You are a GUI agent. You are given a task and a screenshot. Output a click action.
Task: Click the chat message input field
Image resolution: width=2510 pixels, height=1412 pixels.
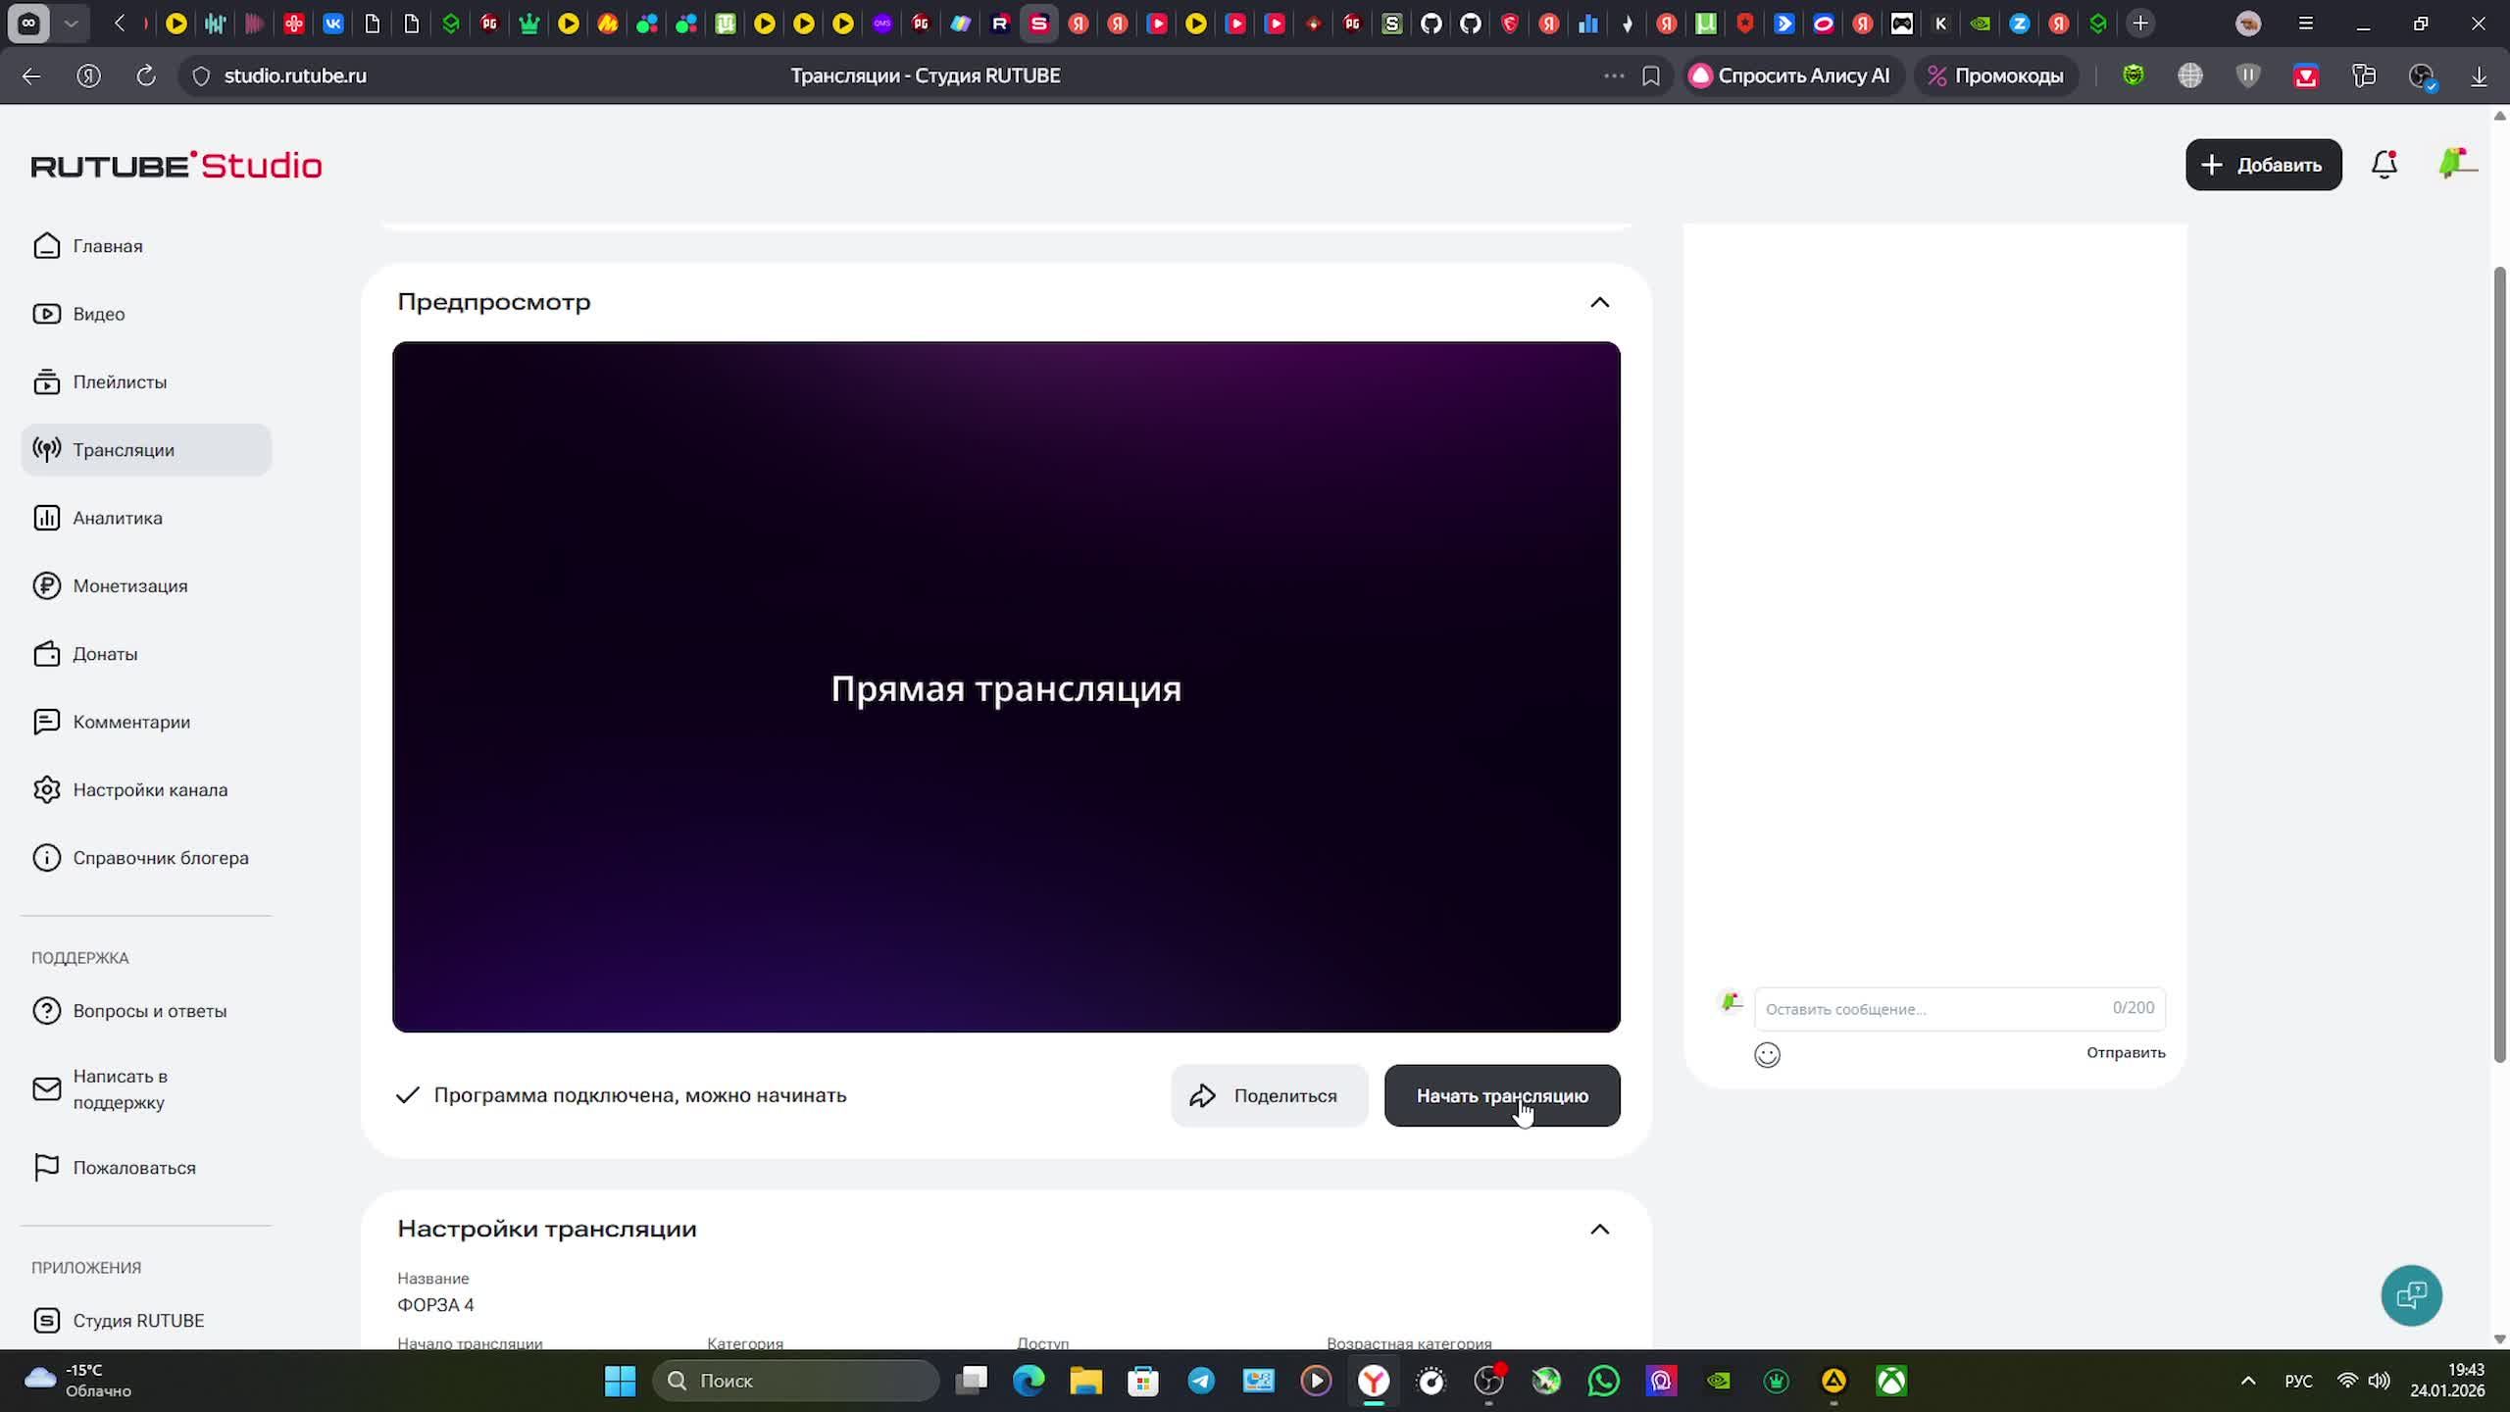pos(1932,1009)
